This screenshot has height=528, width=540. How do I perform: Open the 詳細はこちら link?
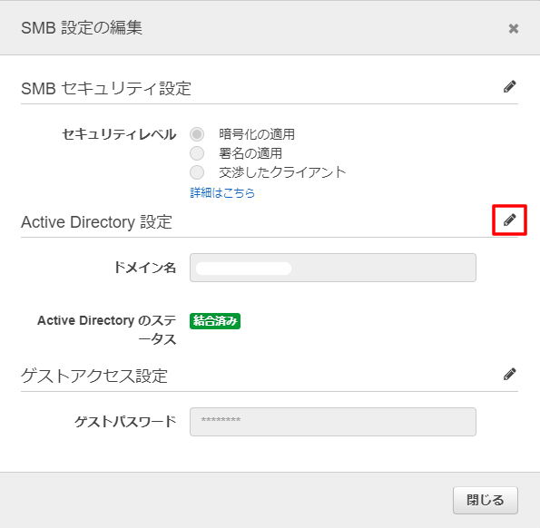222,192
